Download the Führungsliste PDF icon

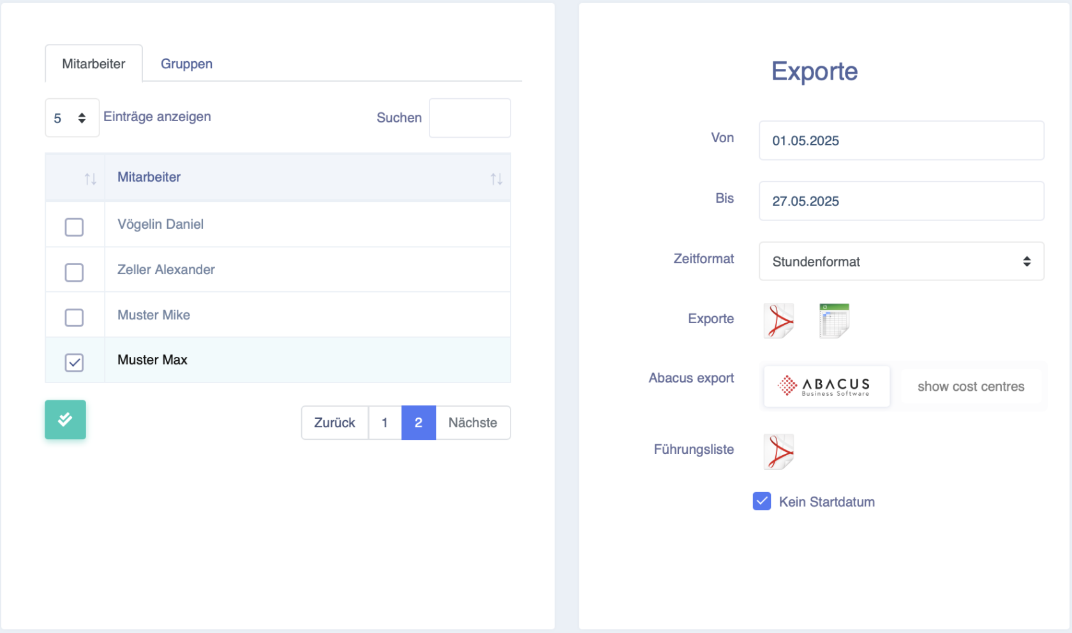778,451
